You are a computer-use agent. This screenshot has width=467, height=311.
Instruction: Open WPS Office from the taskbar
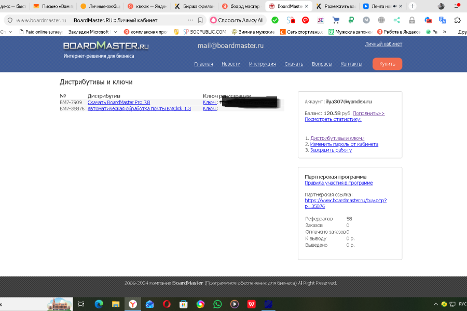[x=251, y=304]
